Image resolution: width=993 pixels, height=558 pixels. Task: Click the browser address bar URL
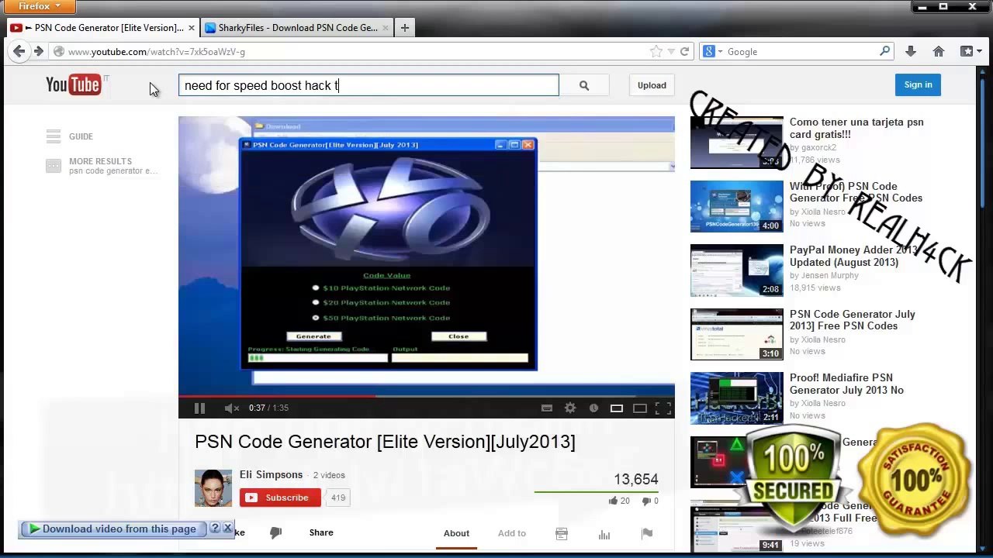point(157,52)
